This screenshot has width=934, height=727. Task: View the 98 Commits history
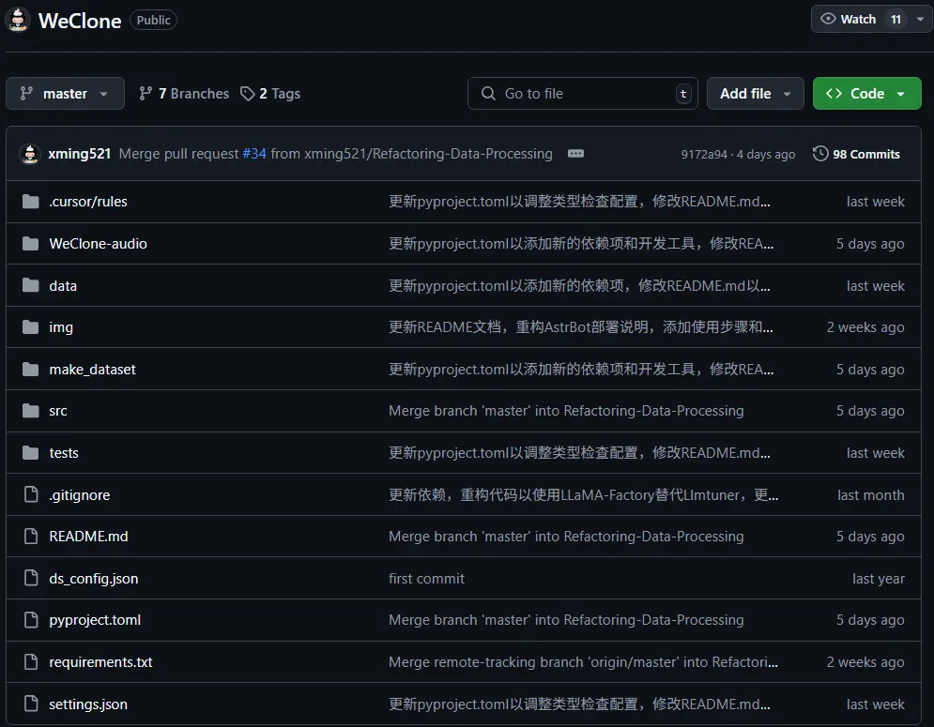[865, 154]
